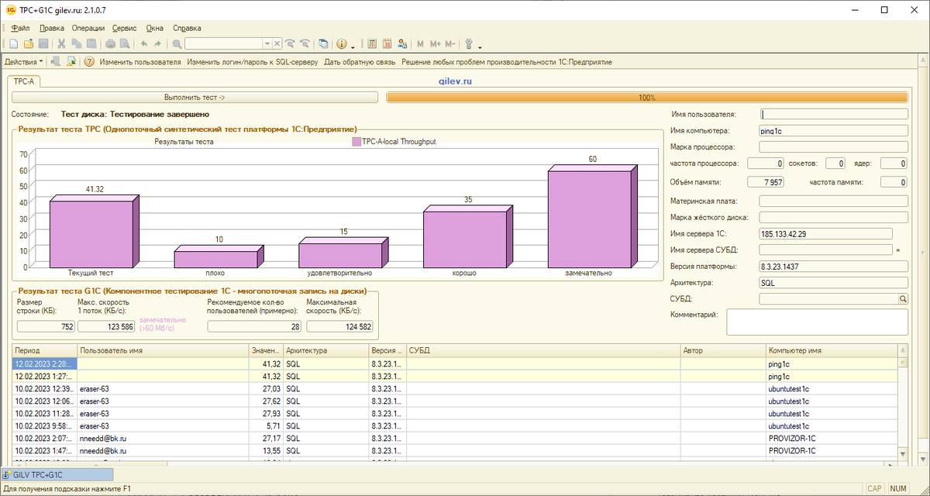Click the Комментарий text area
This screenshot has height=496, width=930.
[x=817, y=322]
